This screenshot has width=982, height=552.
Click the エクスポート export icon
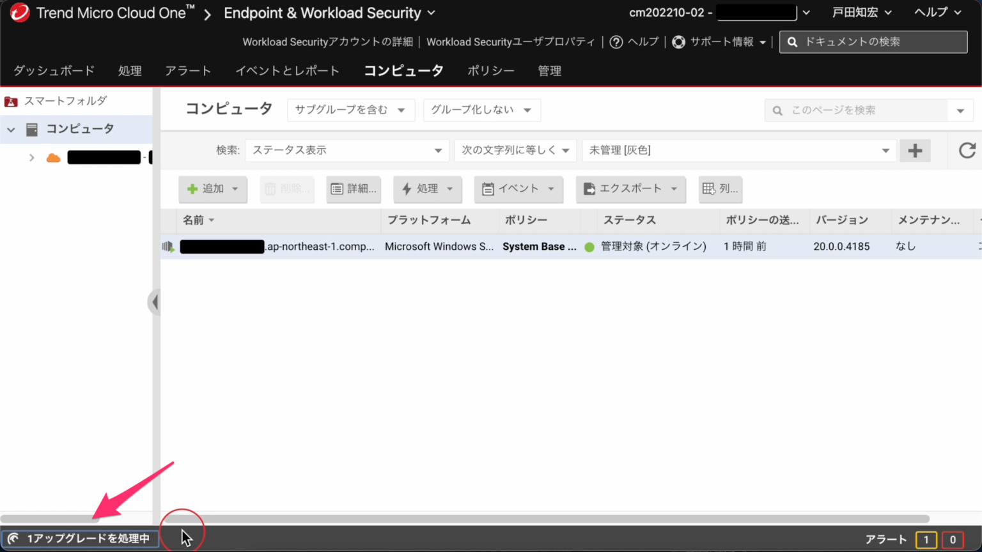coord(589,189)
